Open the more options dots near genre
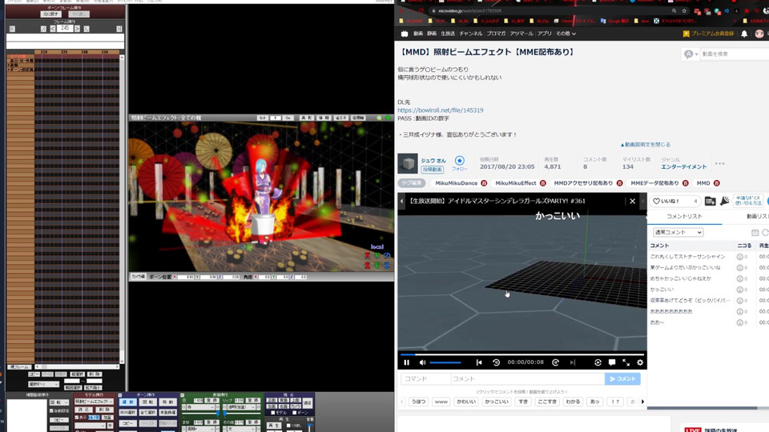The width and height of the screenshot is (769, 432). tap(719, 163)
